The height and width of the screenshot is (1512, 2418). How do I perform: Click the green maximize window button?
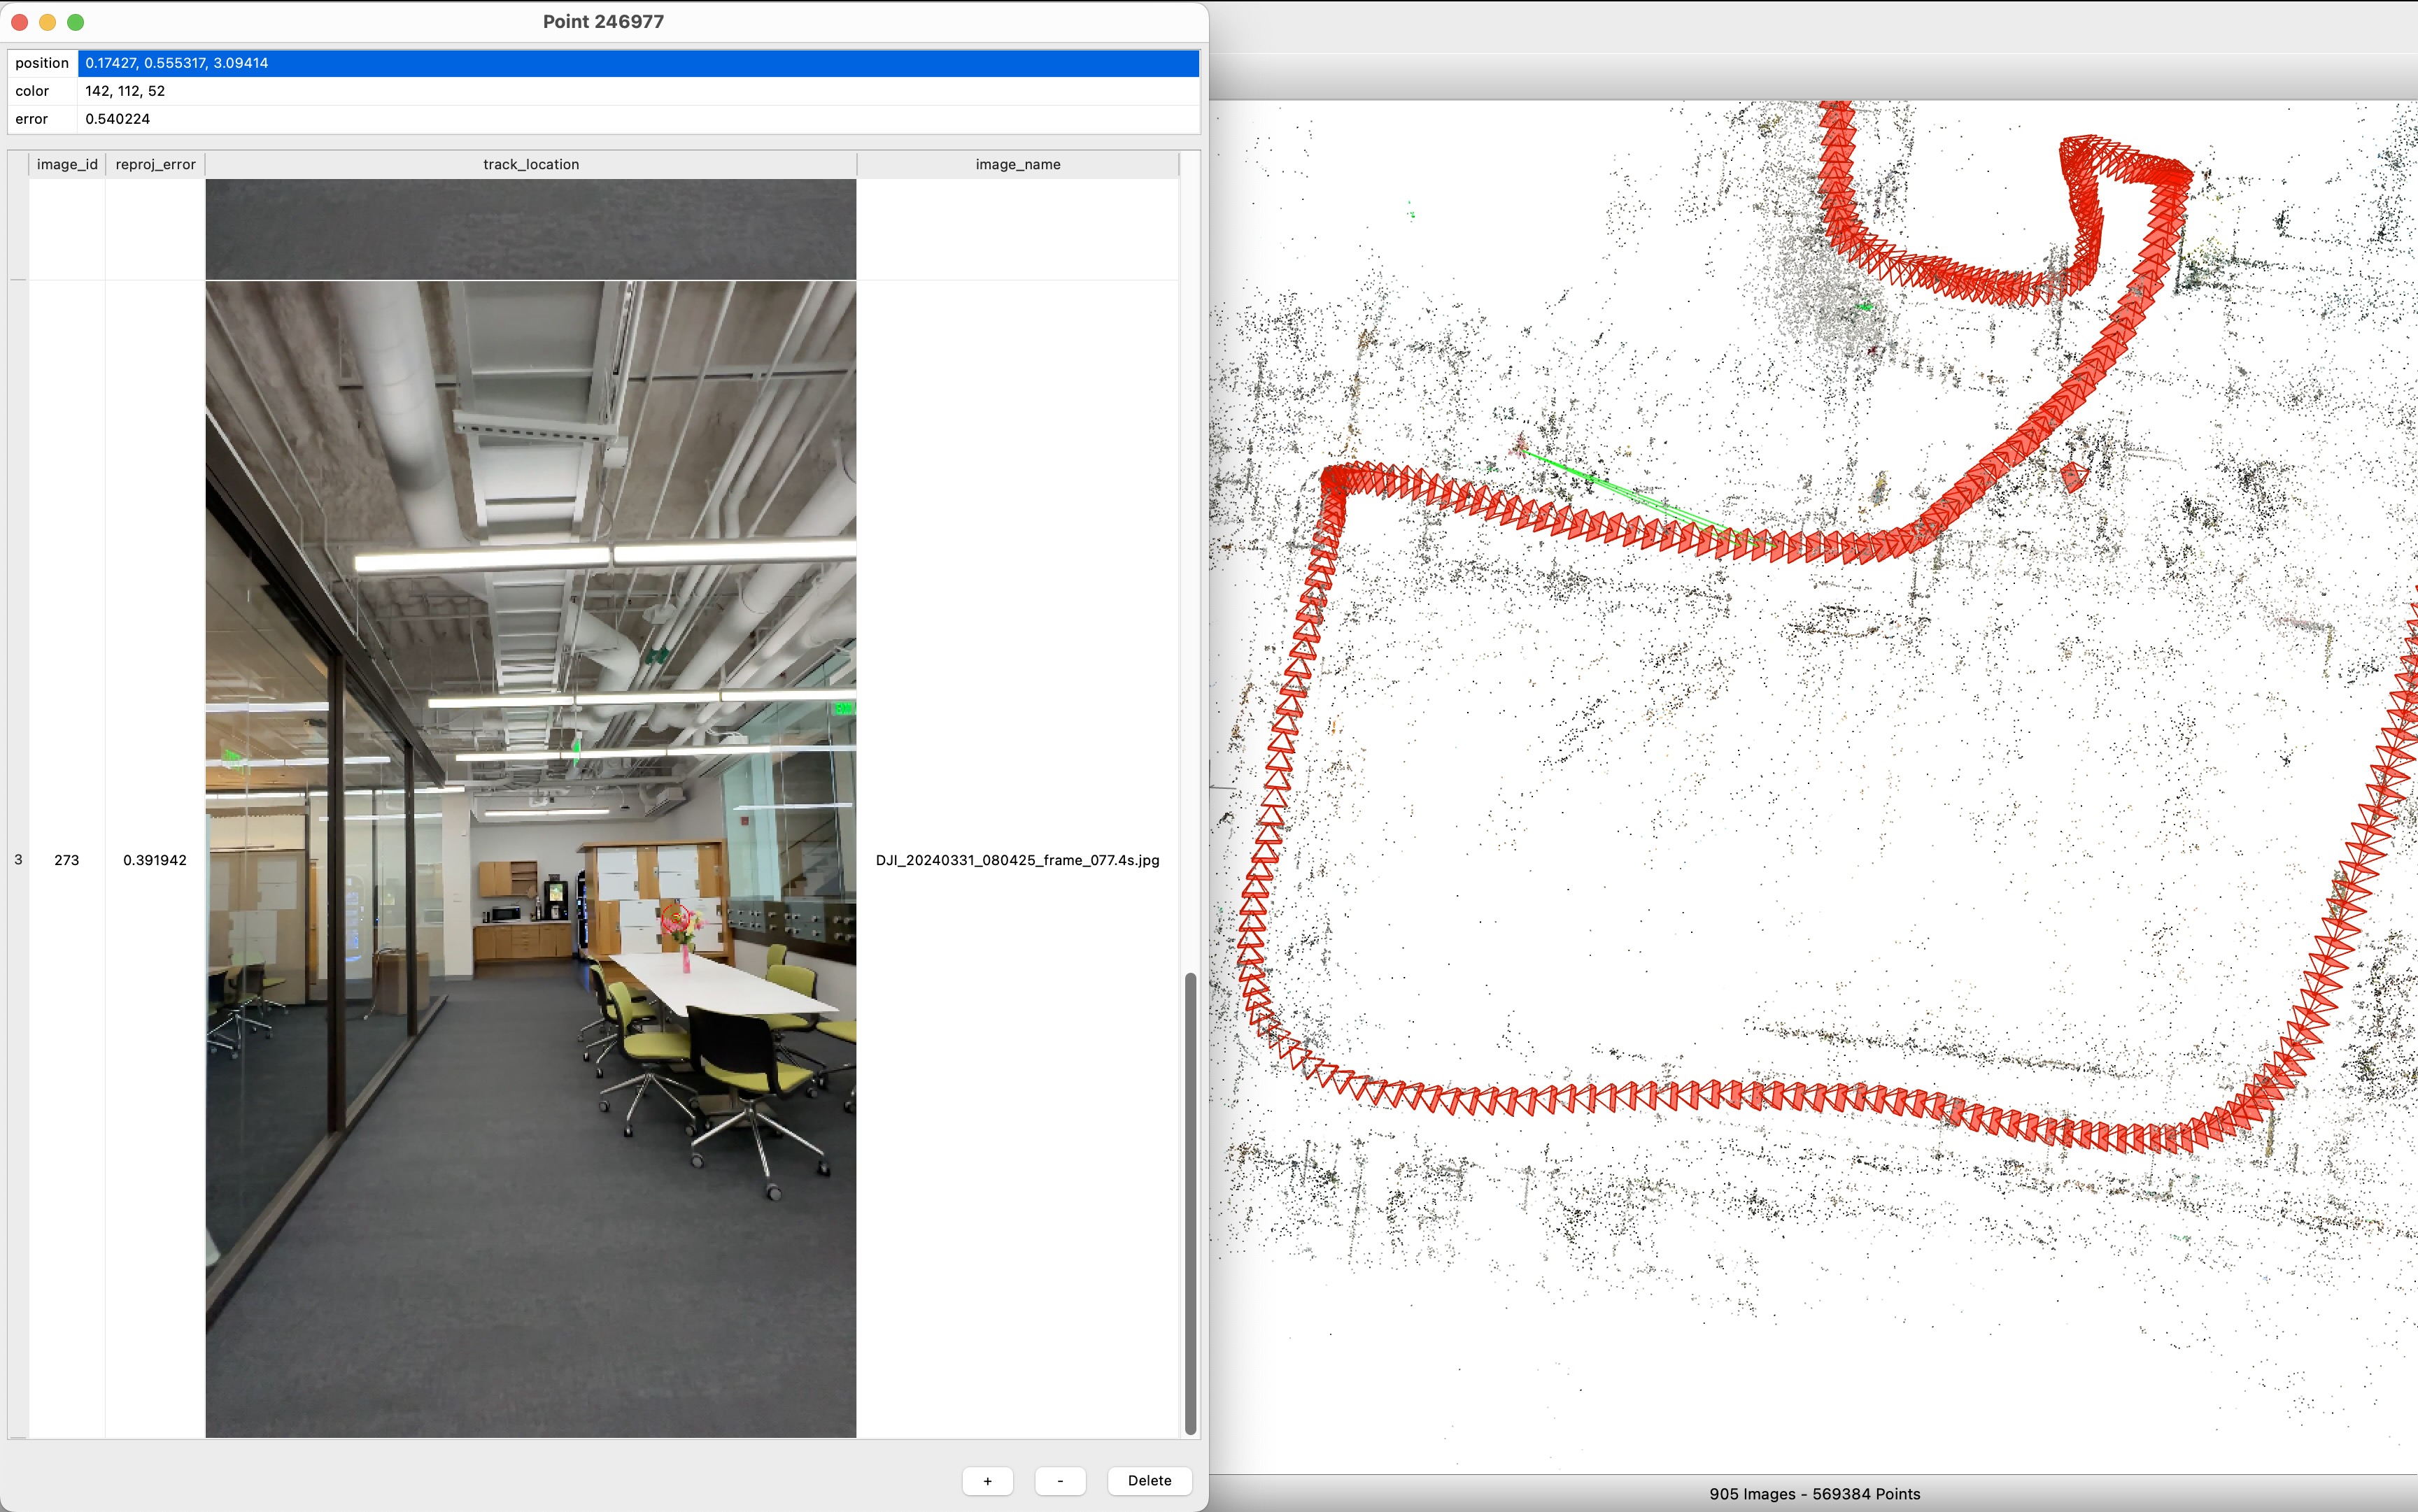76,22
